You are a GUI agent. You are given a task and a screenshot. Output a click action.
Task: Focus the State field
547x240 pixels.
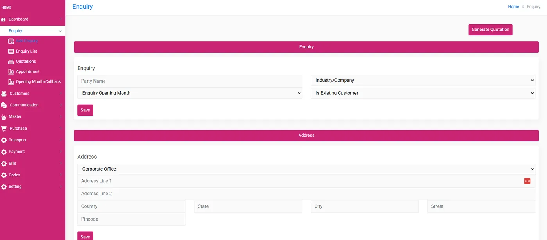coord(248,206)
